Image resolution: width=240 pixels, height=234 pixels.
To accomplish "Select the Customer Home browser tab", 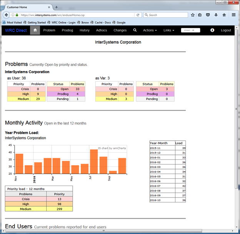I will coord(28,7).
